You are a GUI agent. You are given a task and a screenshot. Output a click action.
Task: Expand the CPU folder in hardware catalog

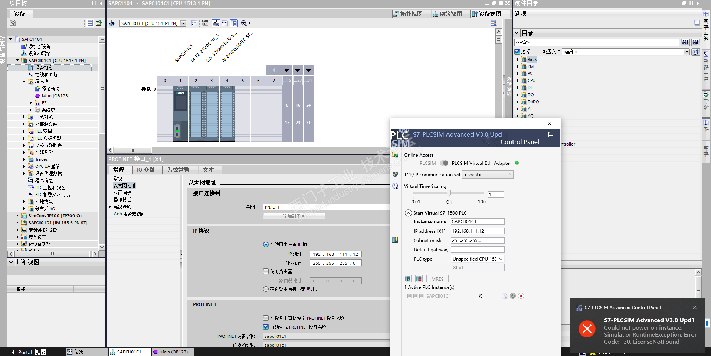point(518,81)
